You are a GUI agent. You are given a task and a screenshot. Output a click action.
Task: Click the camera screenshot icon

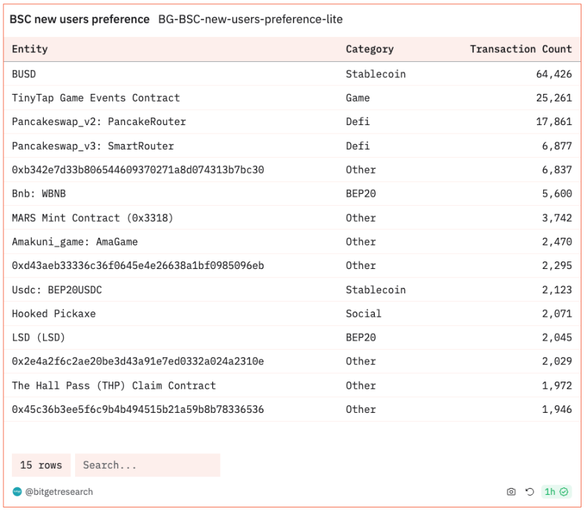(511, 491)
